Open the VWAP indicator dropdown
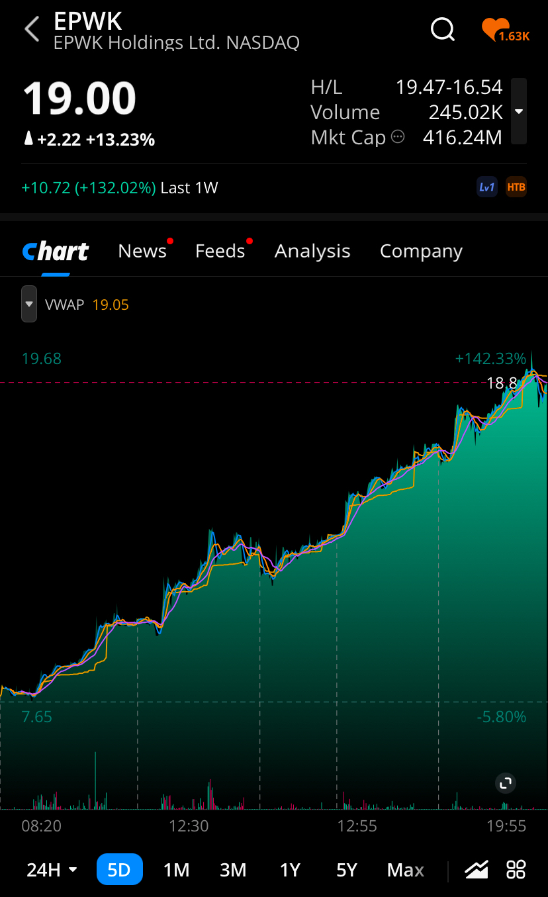 29,305
